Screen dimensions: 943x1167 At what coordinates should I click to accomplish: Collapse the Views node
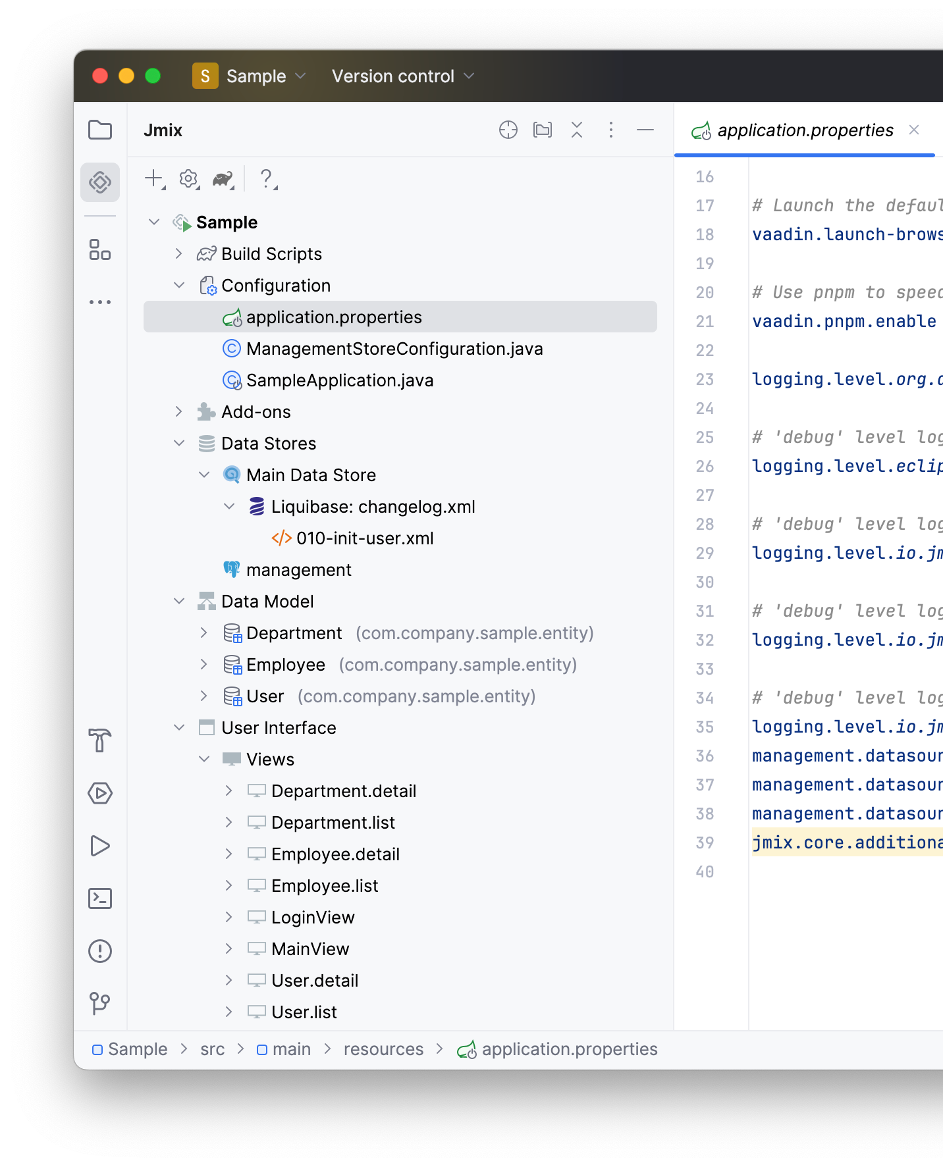[x=204, y=759]
